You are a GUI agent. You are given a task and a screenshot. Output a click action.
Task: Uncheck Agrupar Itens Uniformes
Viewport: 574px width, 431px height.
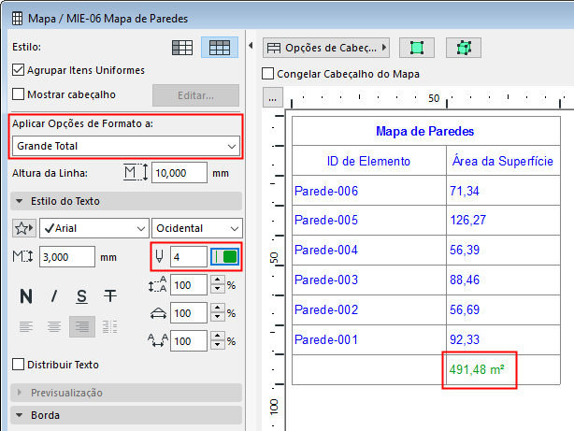(19, 69)
